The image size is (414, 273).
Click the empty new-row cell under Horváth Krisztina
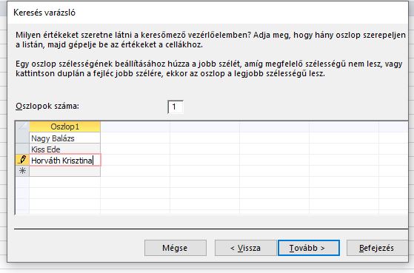[x=64, y=171]
